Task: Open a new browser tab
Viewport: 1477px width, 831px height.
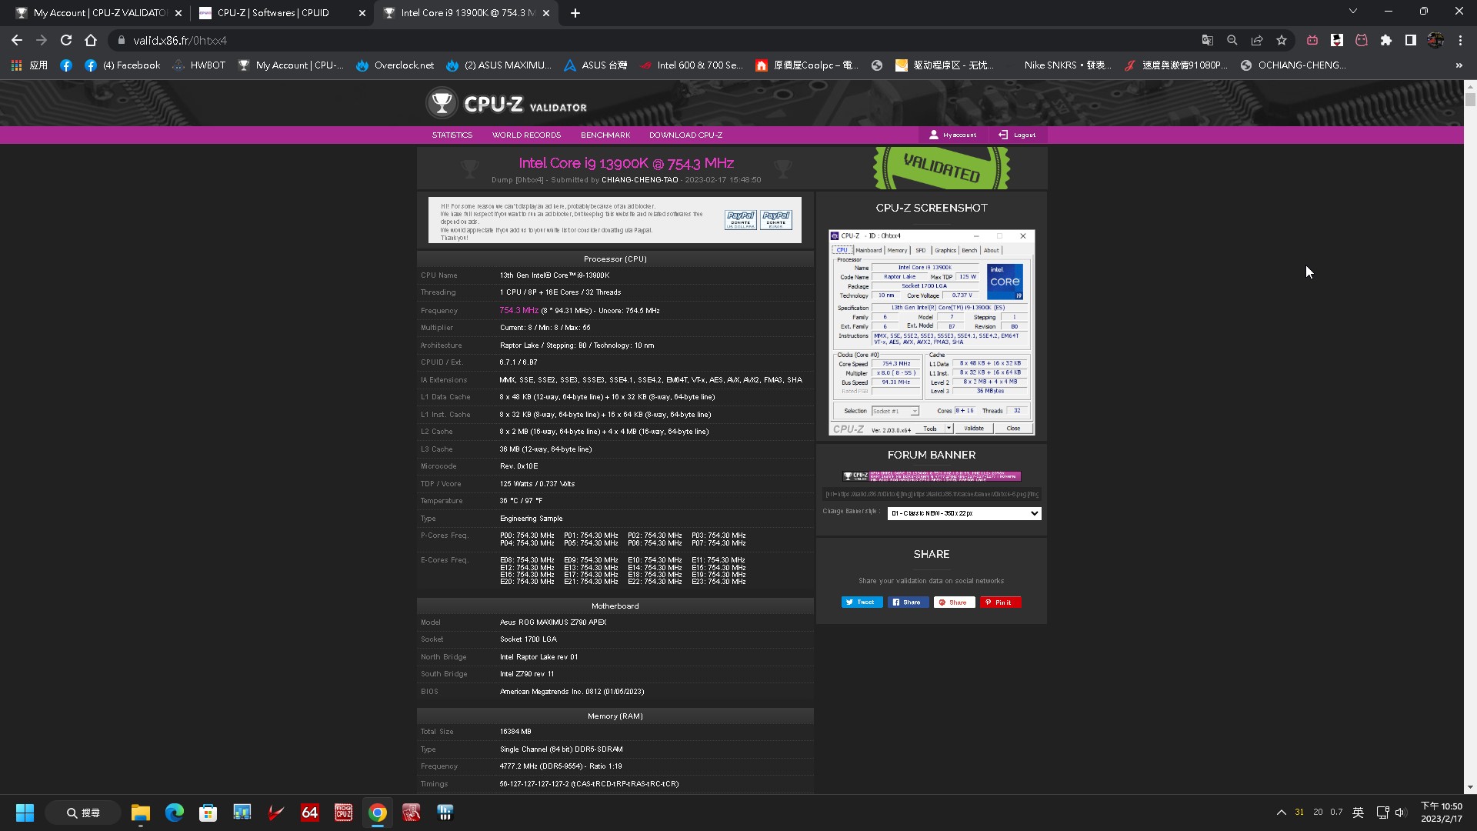Action: (x=575, y=13)
